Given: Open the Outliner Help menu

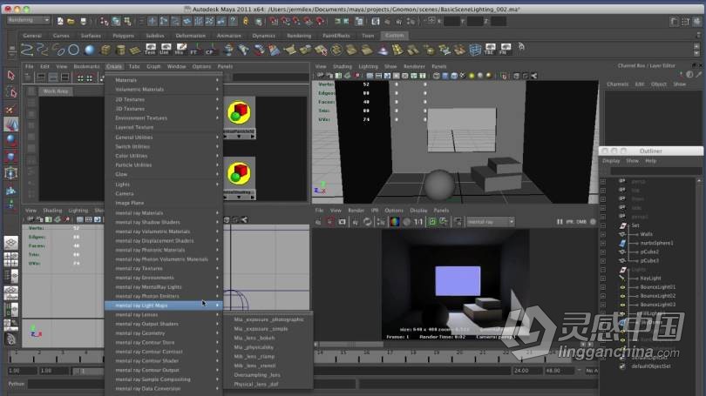Looking at the screenshot, I should [x=650, y=161].
